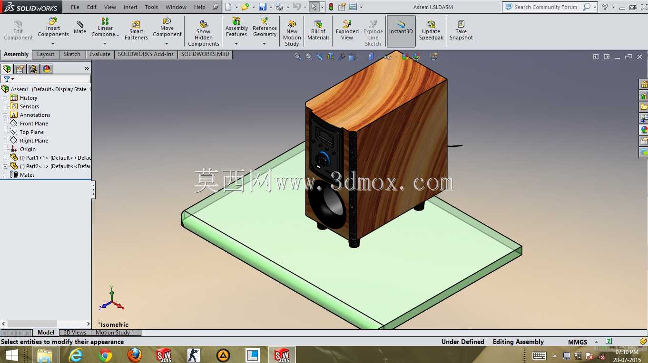The image size is (648, 363).
Task: Click Section View icon in view toolbar
Action: pyautogui.click(x=331, y=57)
